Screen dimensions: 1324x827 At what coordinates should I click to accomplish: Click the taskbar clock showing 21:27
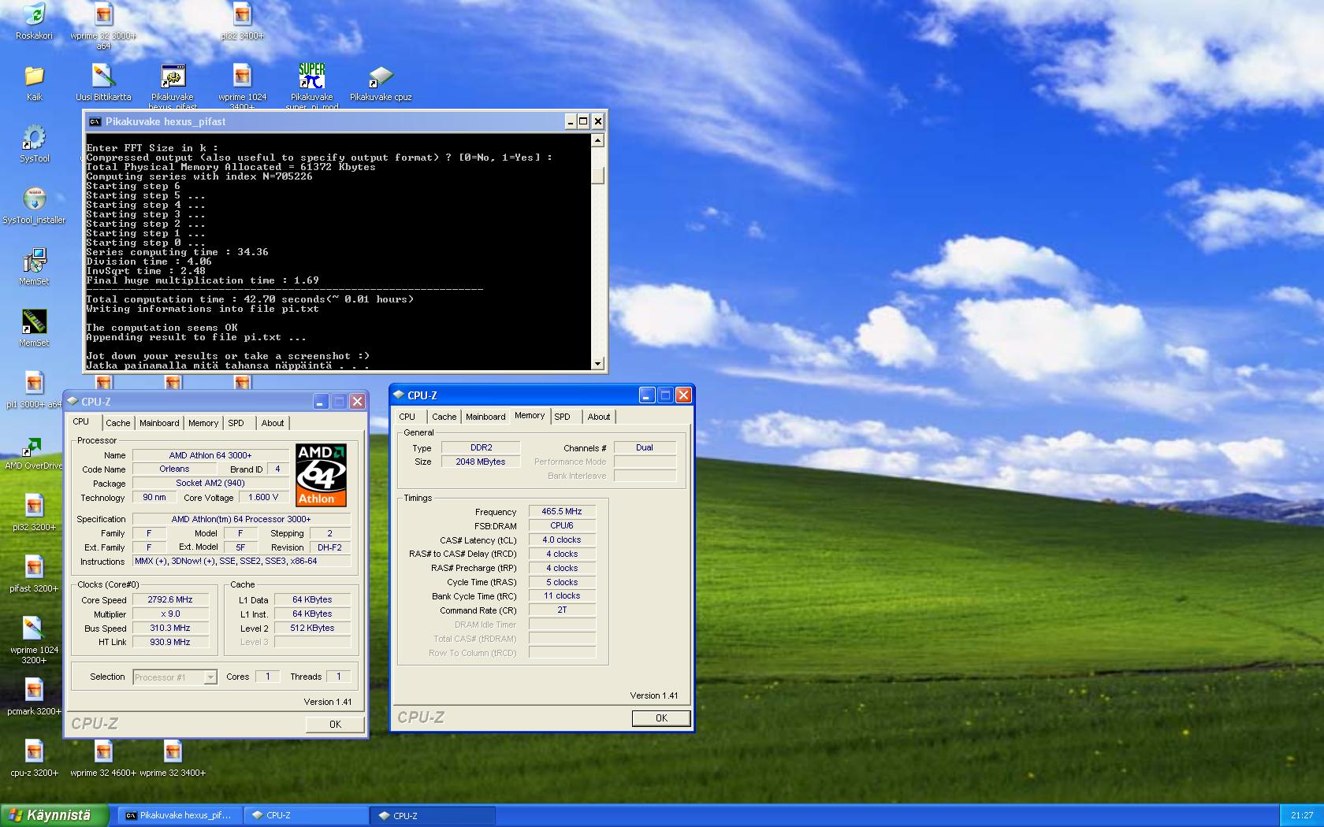[1302, 815]
